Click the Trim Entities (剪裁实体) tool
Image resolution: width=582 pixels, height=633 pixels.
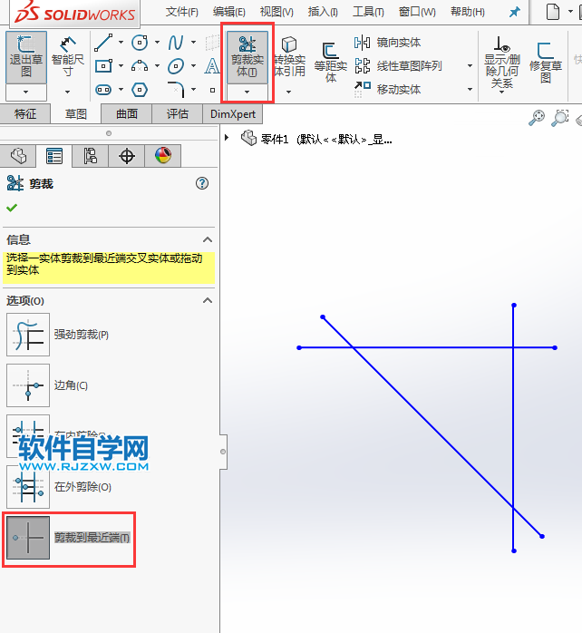click(x=247, y=57)
